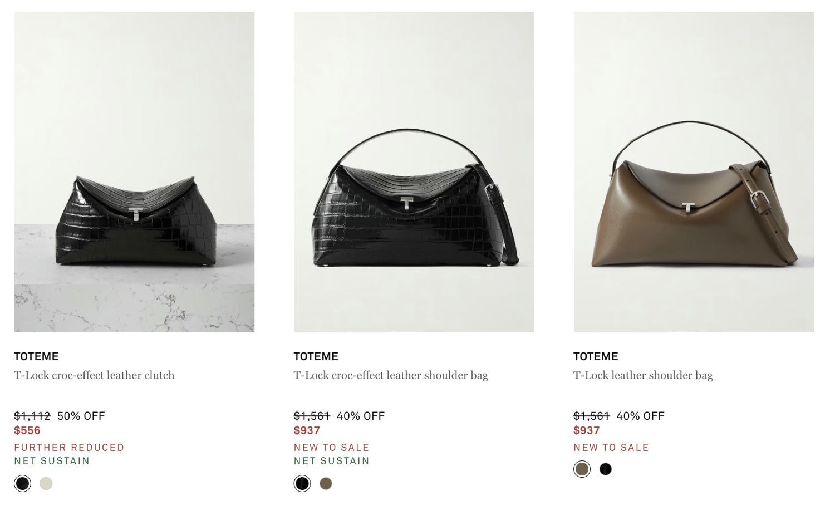
Task: Click TOTEME brand name above the clutch
Action: coord(36,356)
